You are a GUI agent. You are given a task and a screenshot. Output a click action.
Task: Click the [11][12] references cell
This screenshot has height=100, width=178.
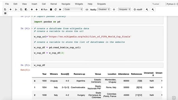click(x=139, y=95)
